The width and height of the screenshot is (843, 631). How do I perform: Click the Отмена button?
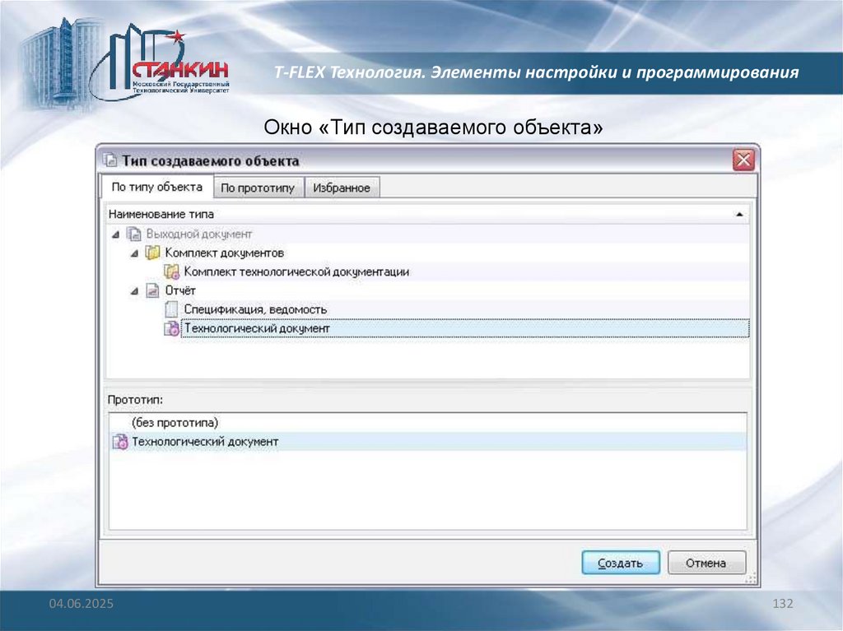click(x=706, y=563)
